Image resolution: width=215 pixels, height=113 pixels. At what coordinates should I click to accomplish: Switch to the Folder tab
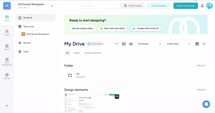click(77, 53)
